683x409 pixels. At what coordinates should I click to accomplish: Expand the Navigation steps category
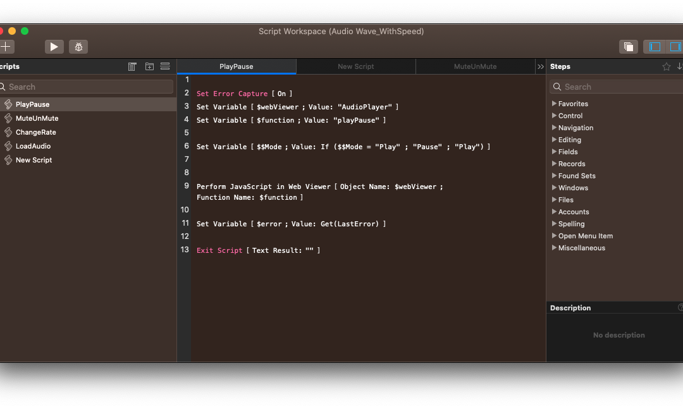pyautogui.click(x=554, y=128)
